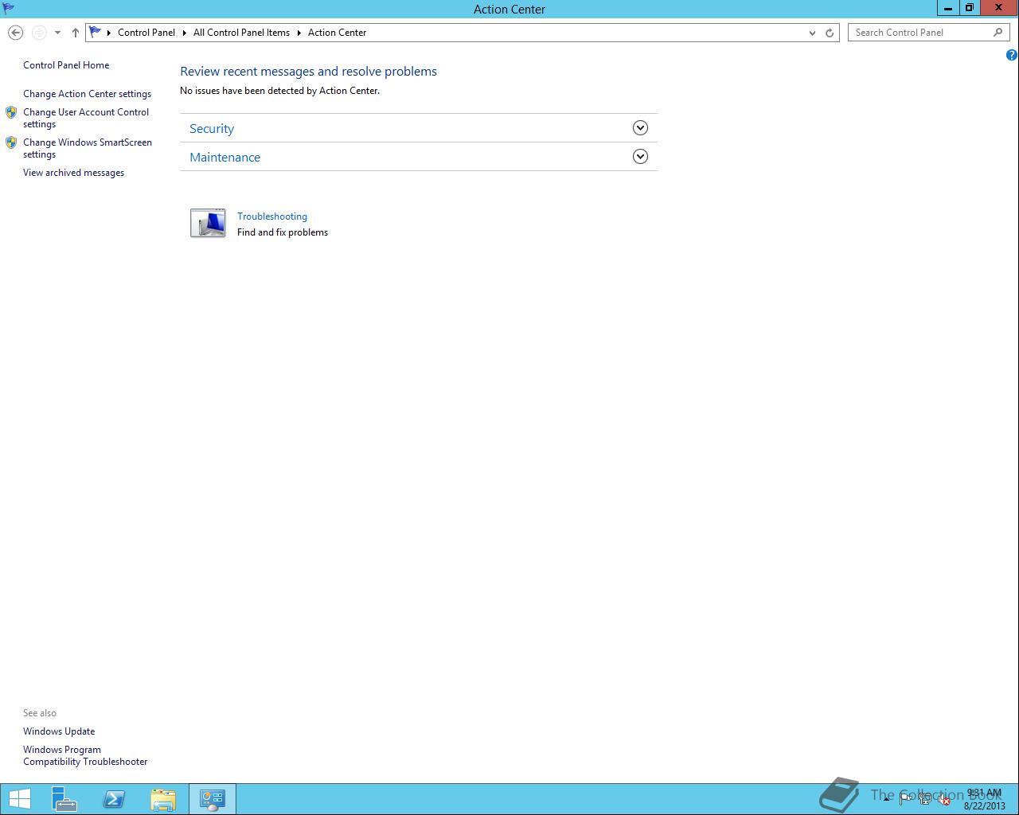Click the Action Center flag tray icon
This screenshot has width=1019, height=815.
point(906,799)
